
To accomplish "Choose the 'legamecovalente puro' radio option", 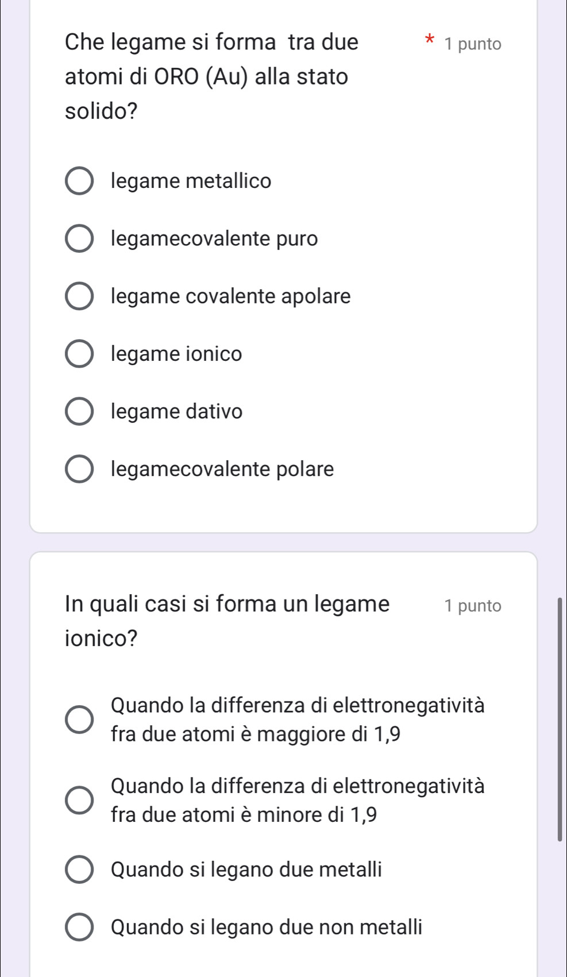I will coord(79,239).
